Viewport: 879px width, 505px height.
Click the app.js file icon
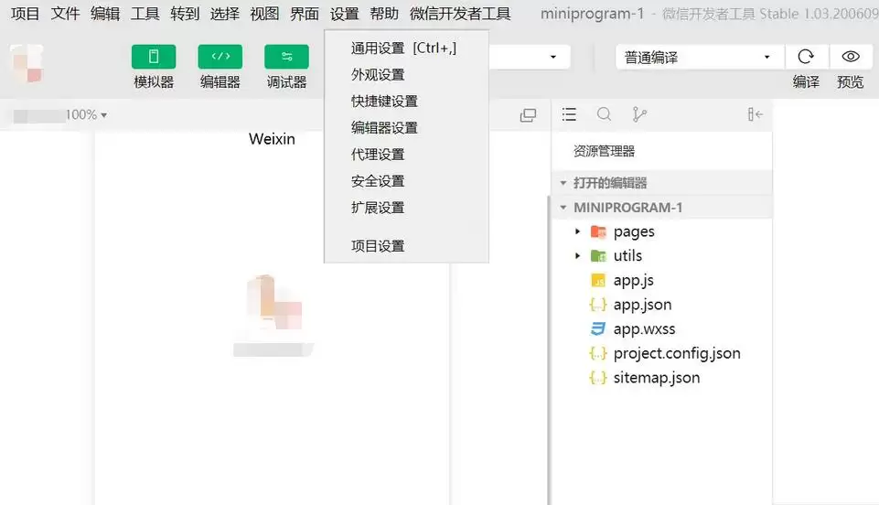click(598, 280)
